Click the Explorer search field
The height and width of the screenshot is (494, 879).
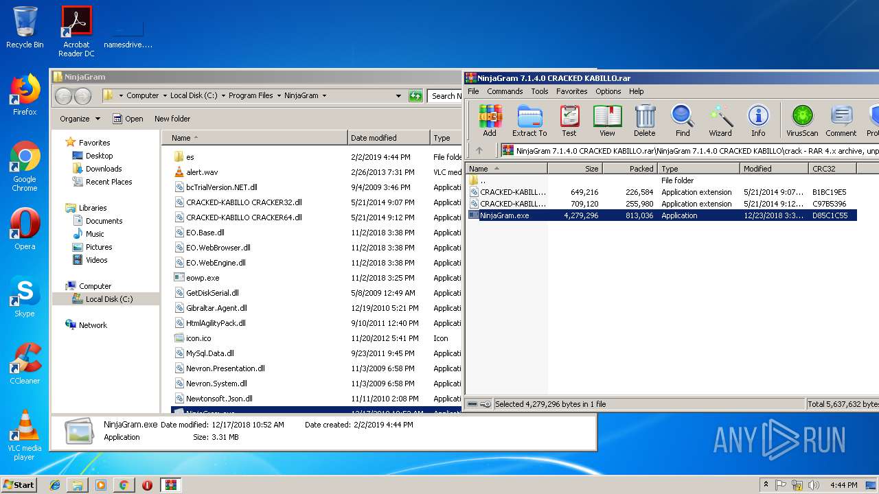(445, 96)
